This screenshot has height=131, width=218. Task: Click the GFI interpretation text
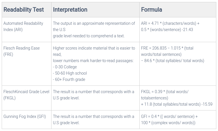pyautogui.click(x=93, y=120)
